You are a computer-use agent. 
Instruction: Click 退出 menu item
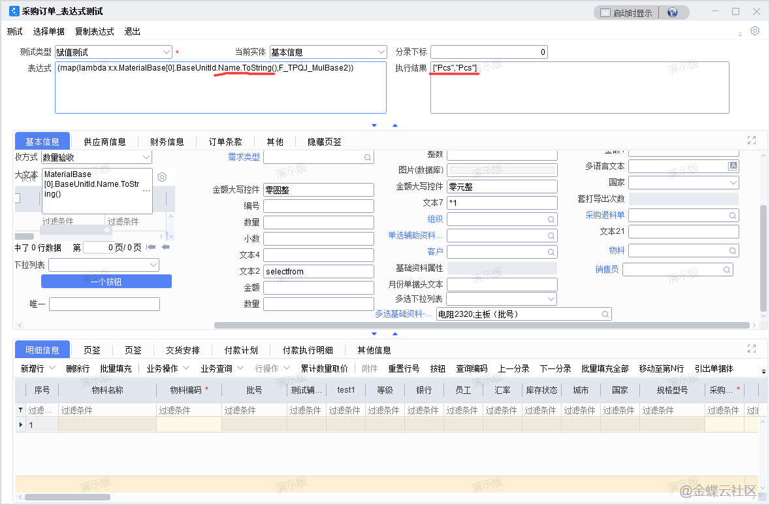tap(132, 31)
